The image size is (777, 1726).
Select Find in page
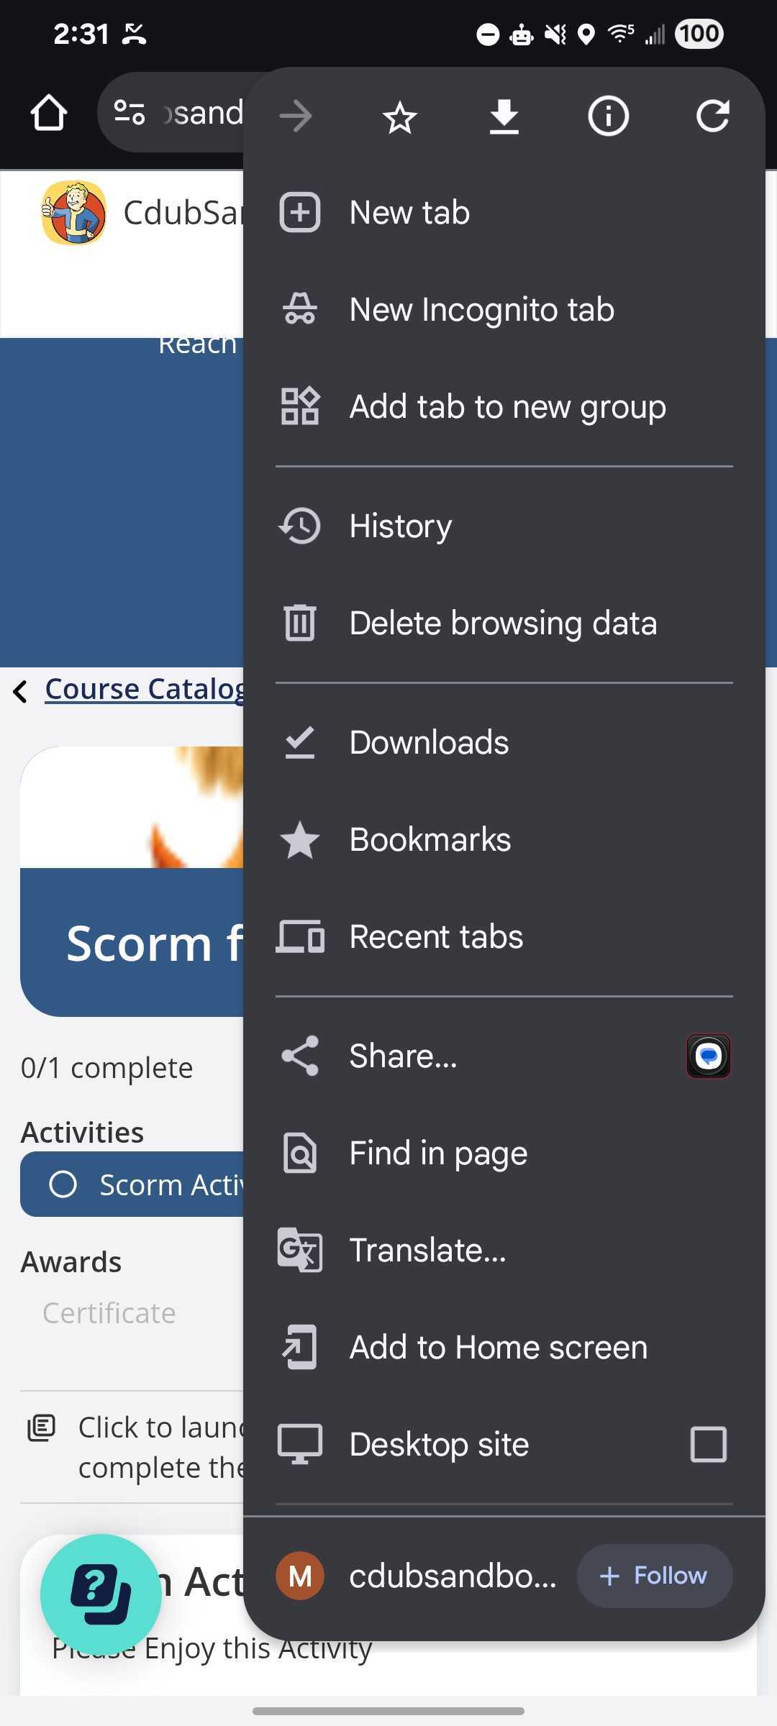point(504,1153)
